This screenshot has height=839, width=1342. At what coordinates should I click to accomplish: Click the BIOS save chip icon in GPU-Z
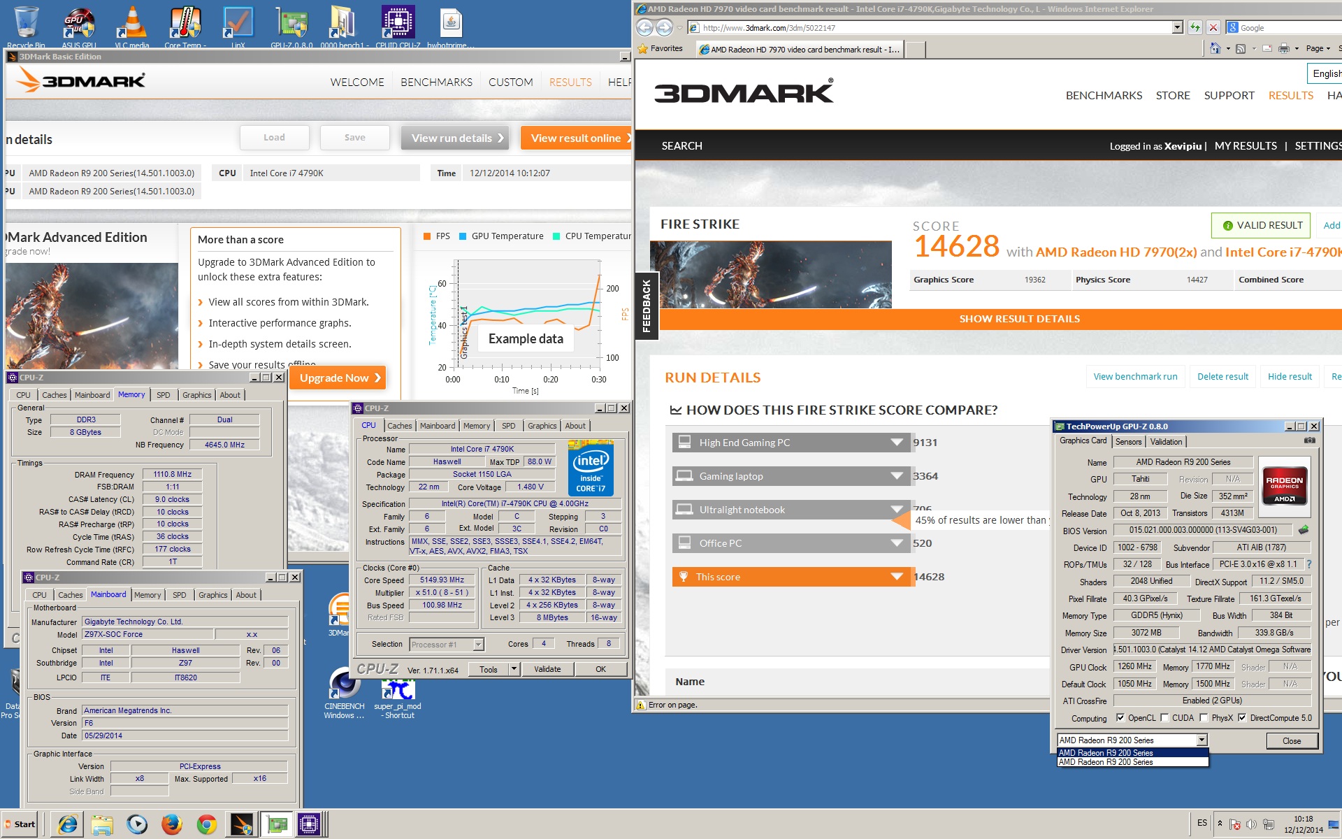1303,530
